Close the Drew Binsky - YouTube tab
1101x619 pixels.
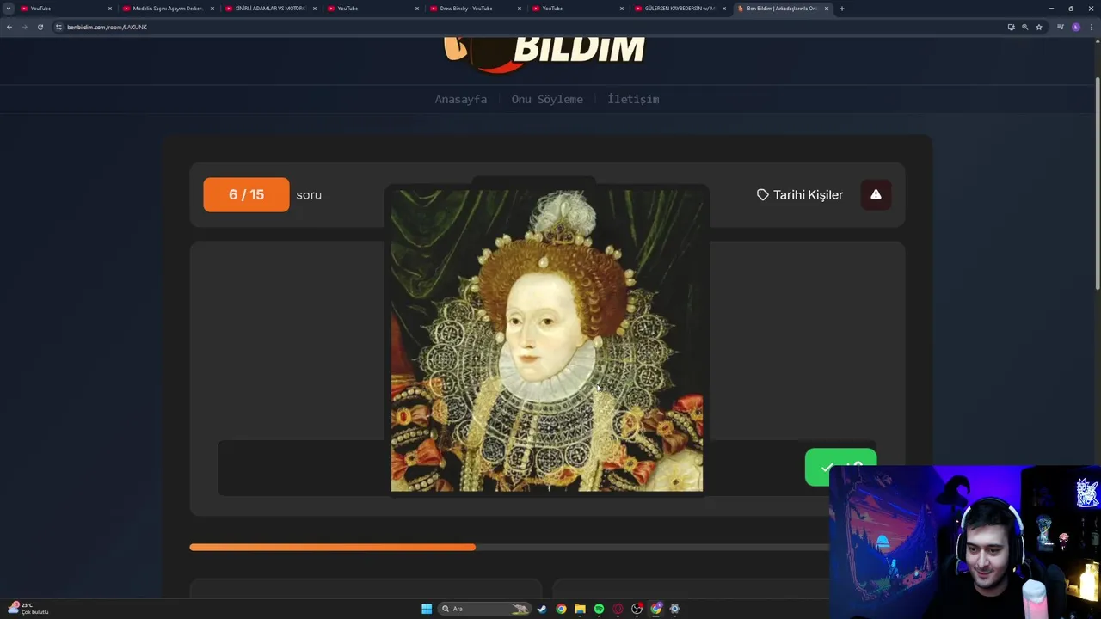click(x=519, y=9)
